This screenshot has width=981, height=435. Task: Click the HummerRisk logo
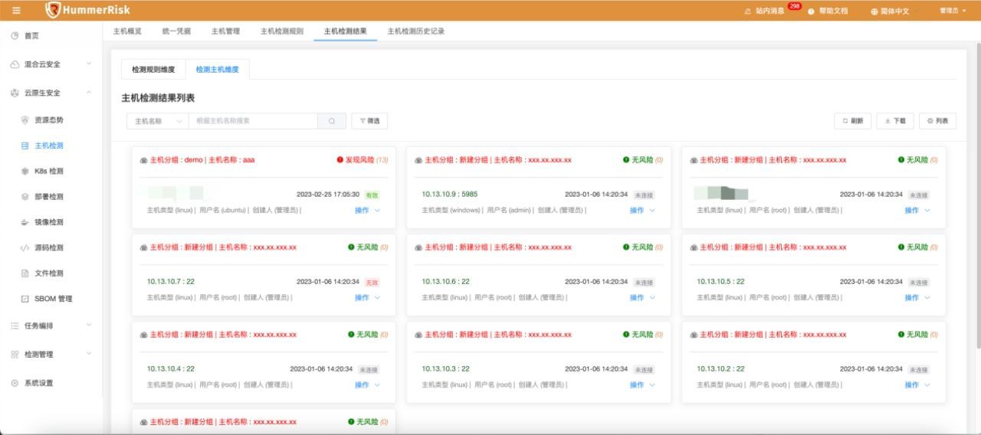[87, 10]
